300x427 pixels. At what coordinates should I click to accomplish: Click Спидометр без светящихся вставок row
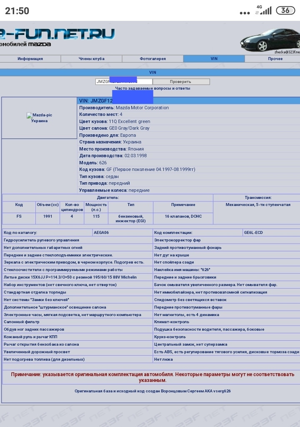click(227, 299)
